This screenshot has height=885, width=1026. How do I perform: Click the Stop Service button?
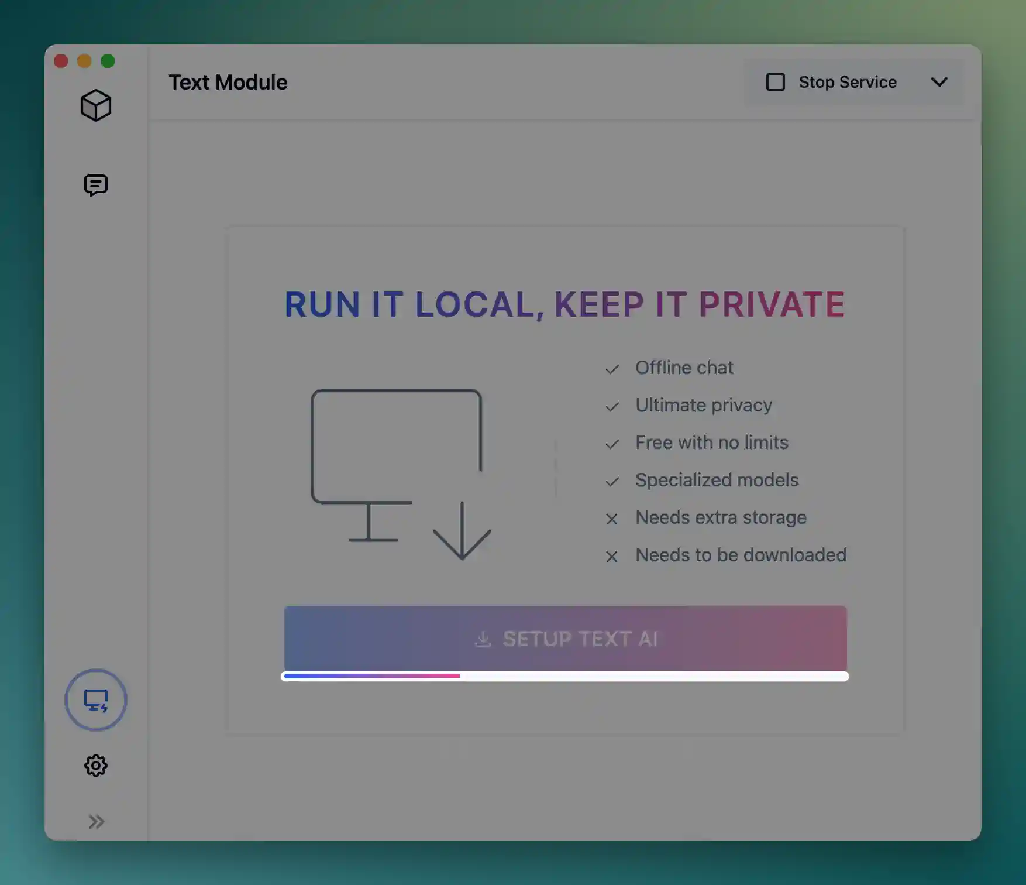pyautogui.click(x=847, y=83)
